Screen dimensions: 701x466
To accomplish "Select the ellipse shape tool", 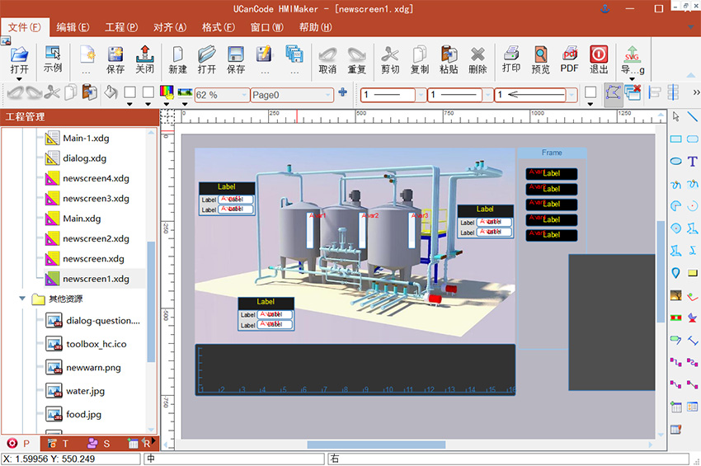I will (675, 162).
